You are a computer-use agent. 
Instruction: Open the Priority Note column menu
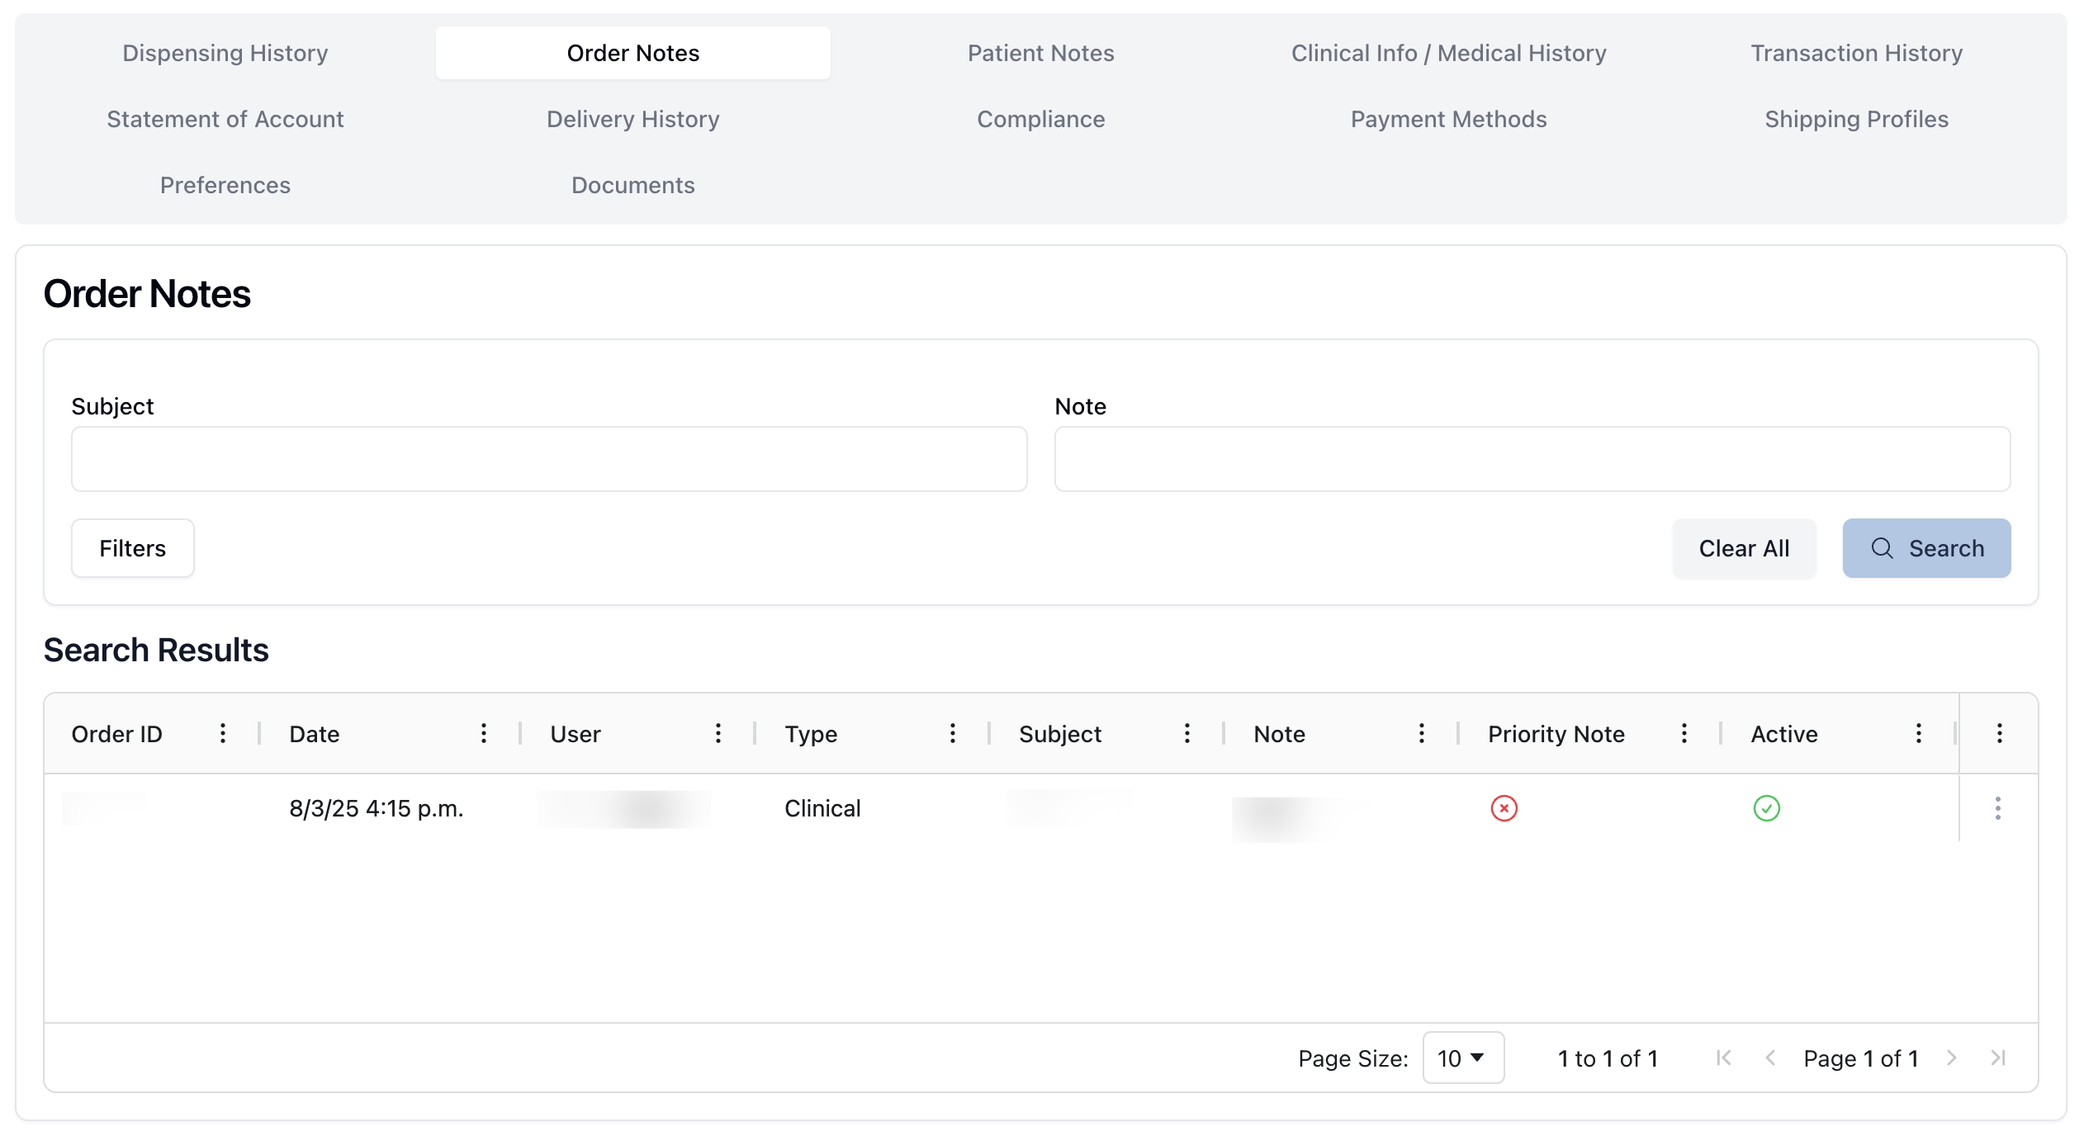point(1684,733)
